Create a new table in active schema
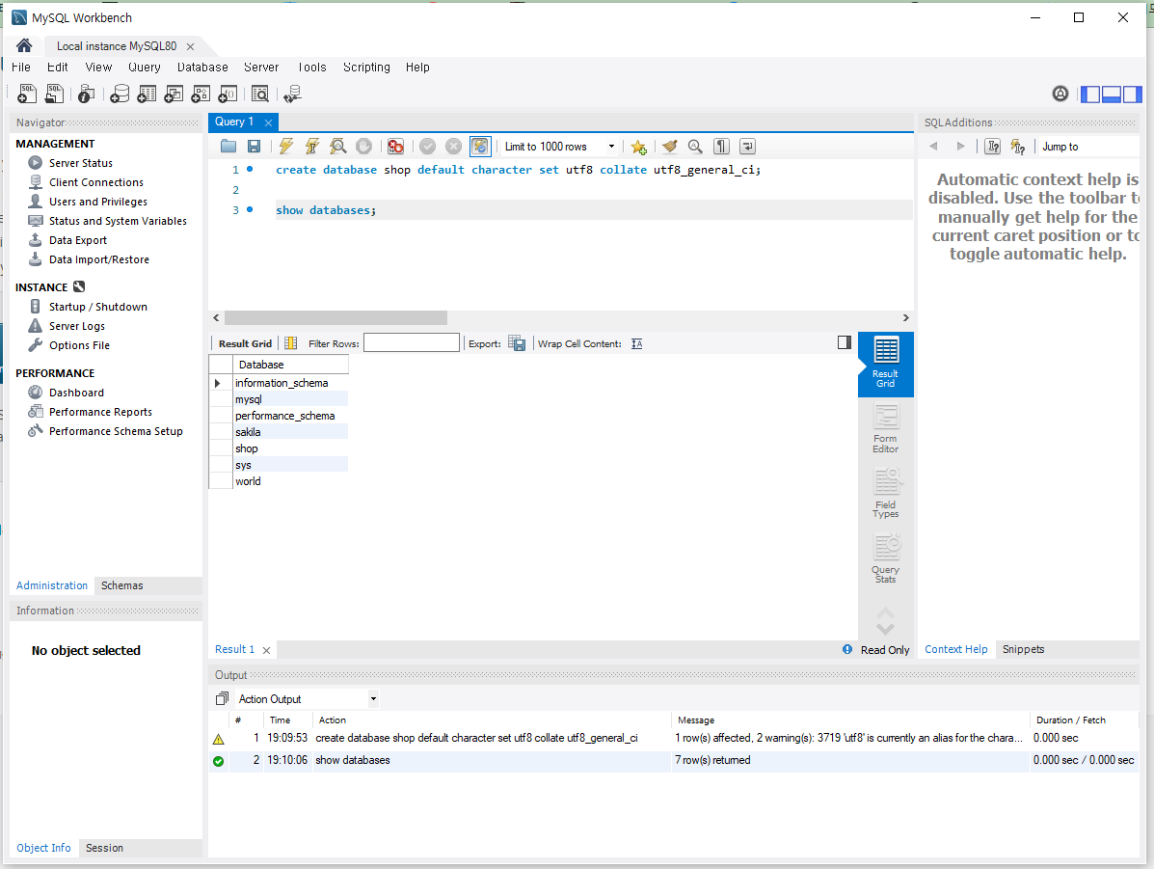 point(147,94)
